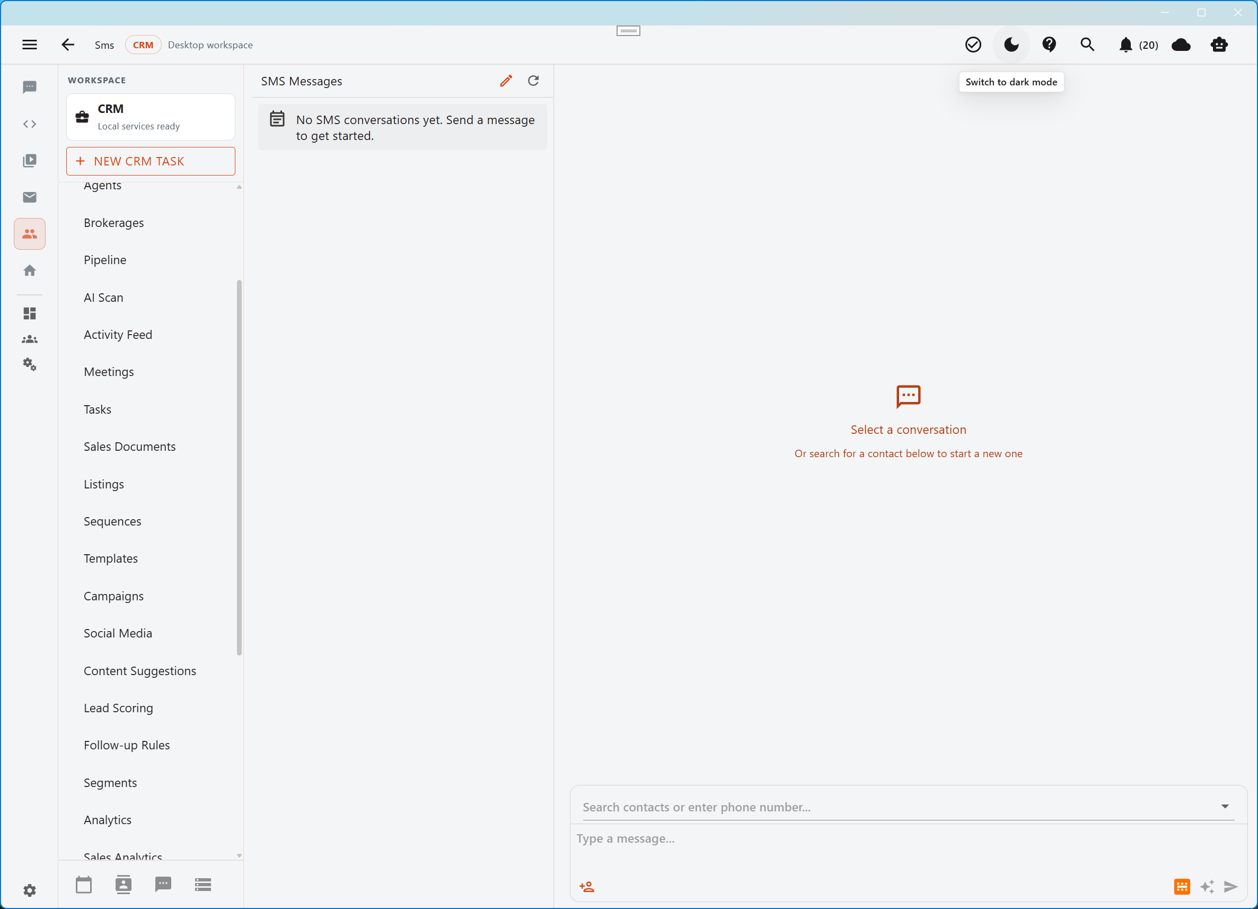Open Sequences menu item
The image size is (1258, 909).
coord(112,522)
